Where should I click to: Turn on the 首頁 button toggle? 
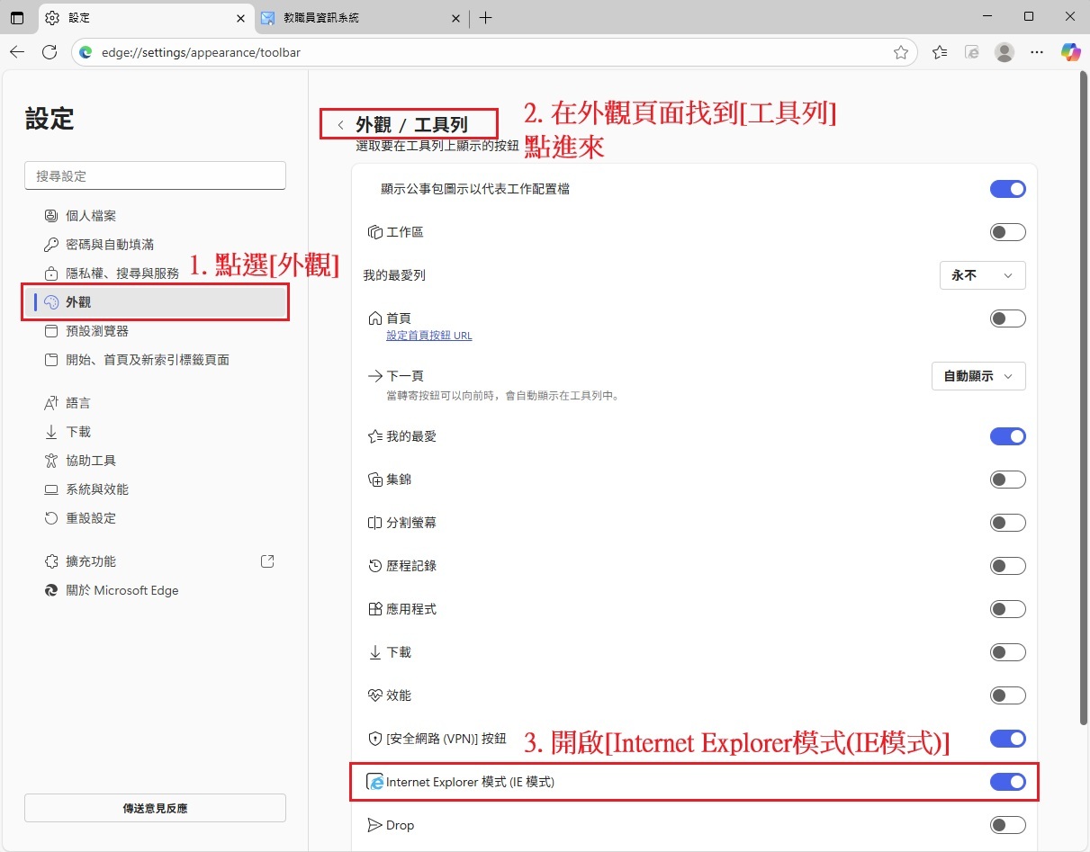coord(1007,318)
